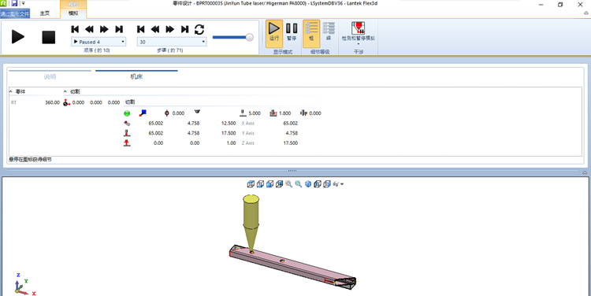Click the zoom-to-fit magnifier icon
Image resolution: width=591 pixels, height=296 pixels.
click(x=298, y=184)
